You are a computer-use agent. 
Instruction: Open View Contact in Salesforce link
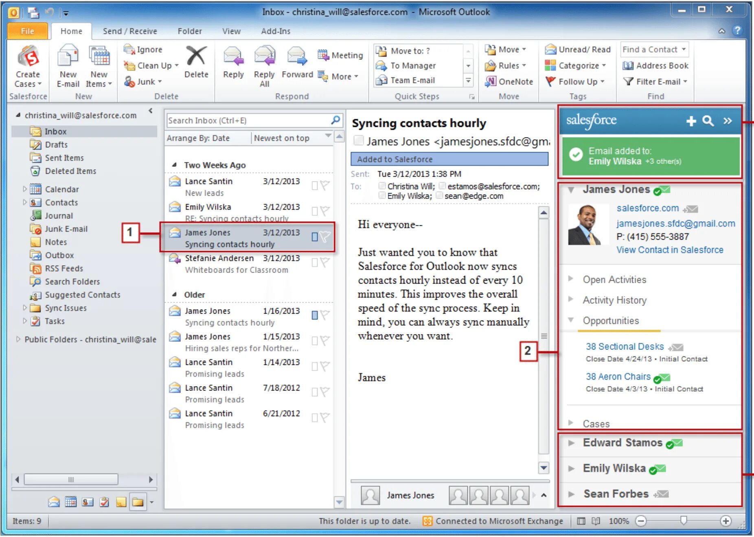click(670, 250)
